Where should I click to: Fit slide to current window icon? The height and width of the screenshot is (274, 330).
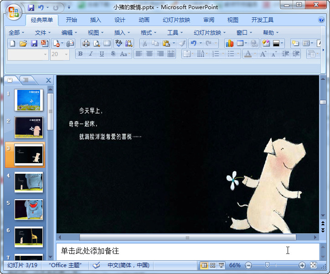313,265
